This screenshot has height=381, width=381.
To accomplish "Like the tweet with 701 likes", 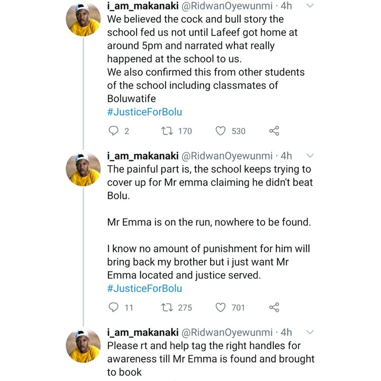I will pyautogui.click(x=221, y=307).
